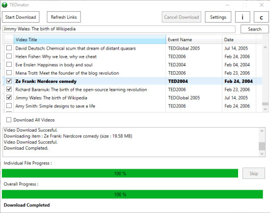270x213 pixels.
Task: Click log panel scrollbar down arrow
Action: (262, 154)
